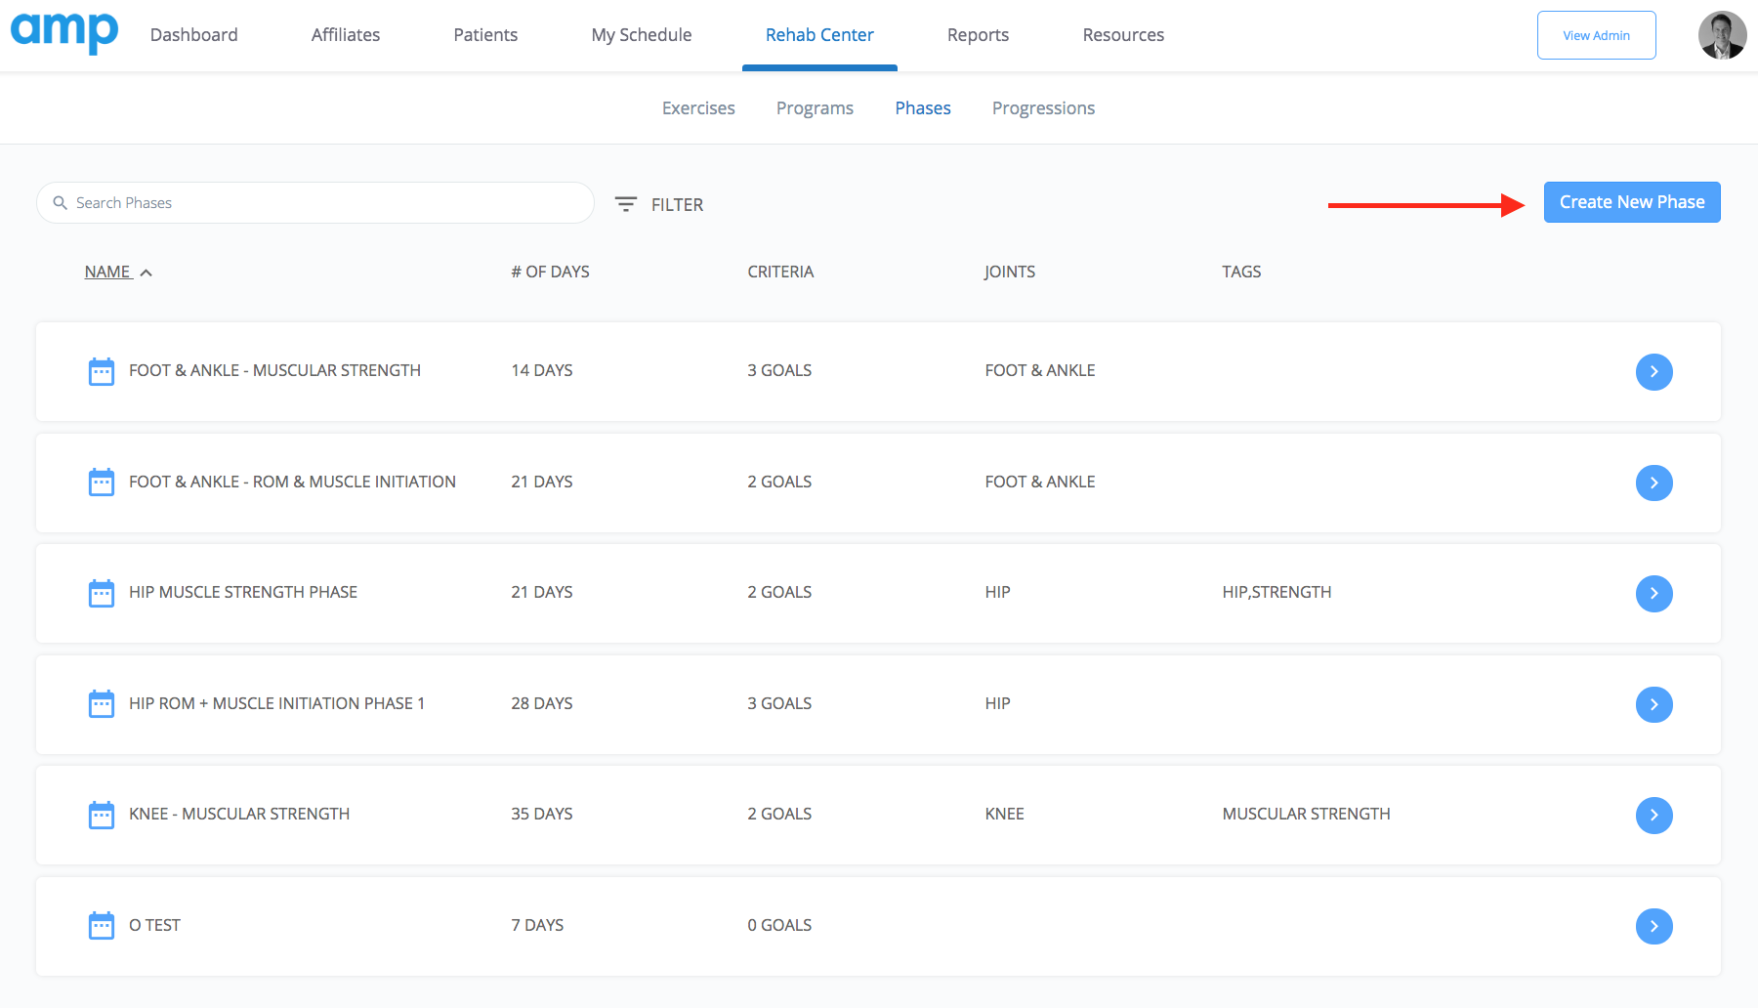Click the calendar icon beside KNEE - MUSCULAR STRENGTH

pos(102,815)
